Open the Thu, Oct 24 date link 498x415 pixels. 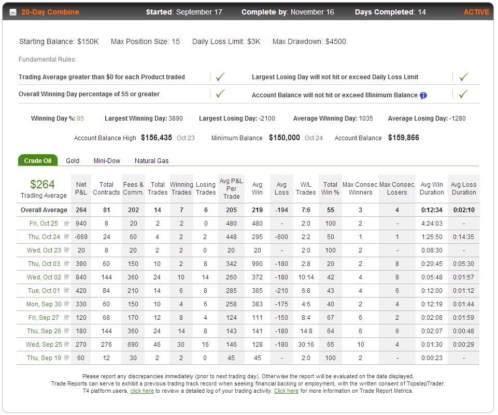click(x=44, y=237)
